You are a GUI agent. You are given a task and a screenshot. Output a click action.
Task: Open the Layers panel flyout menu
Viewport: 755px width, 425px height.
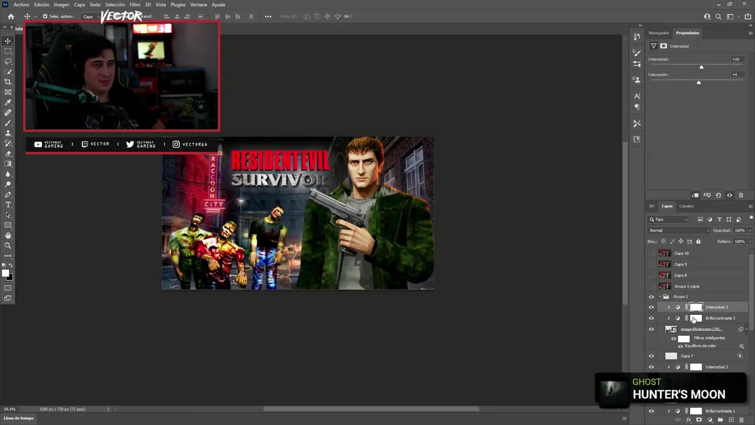[750, 206]
